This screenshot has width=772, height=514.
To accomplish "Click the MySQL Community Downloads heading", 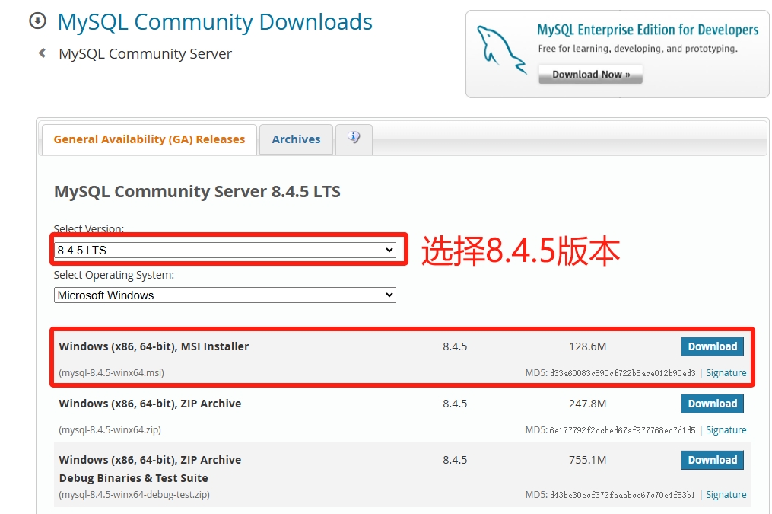I will click(x=215, y=22).
